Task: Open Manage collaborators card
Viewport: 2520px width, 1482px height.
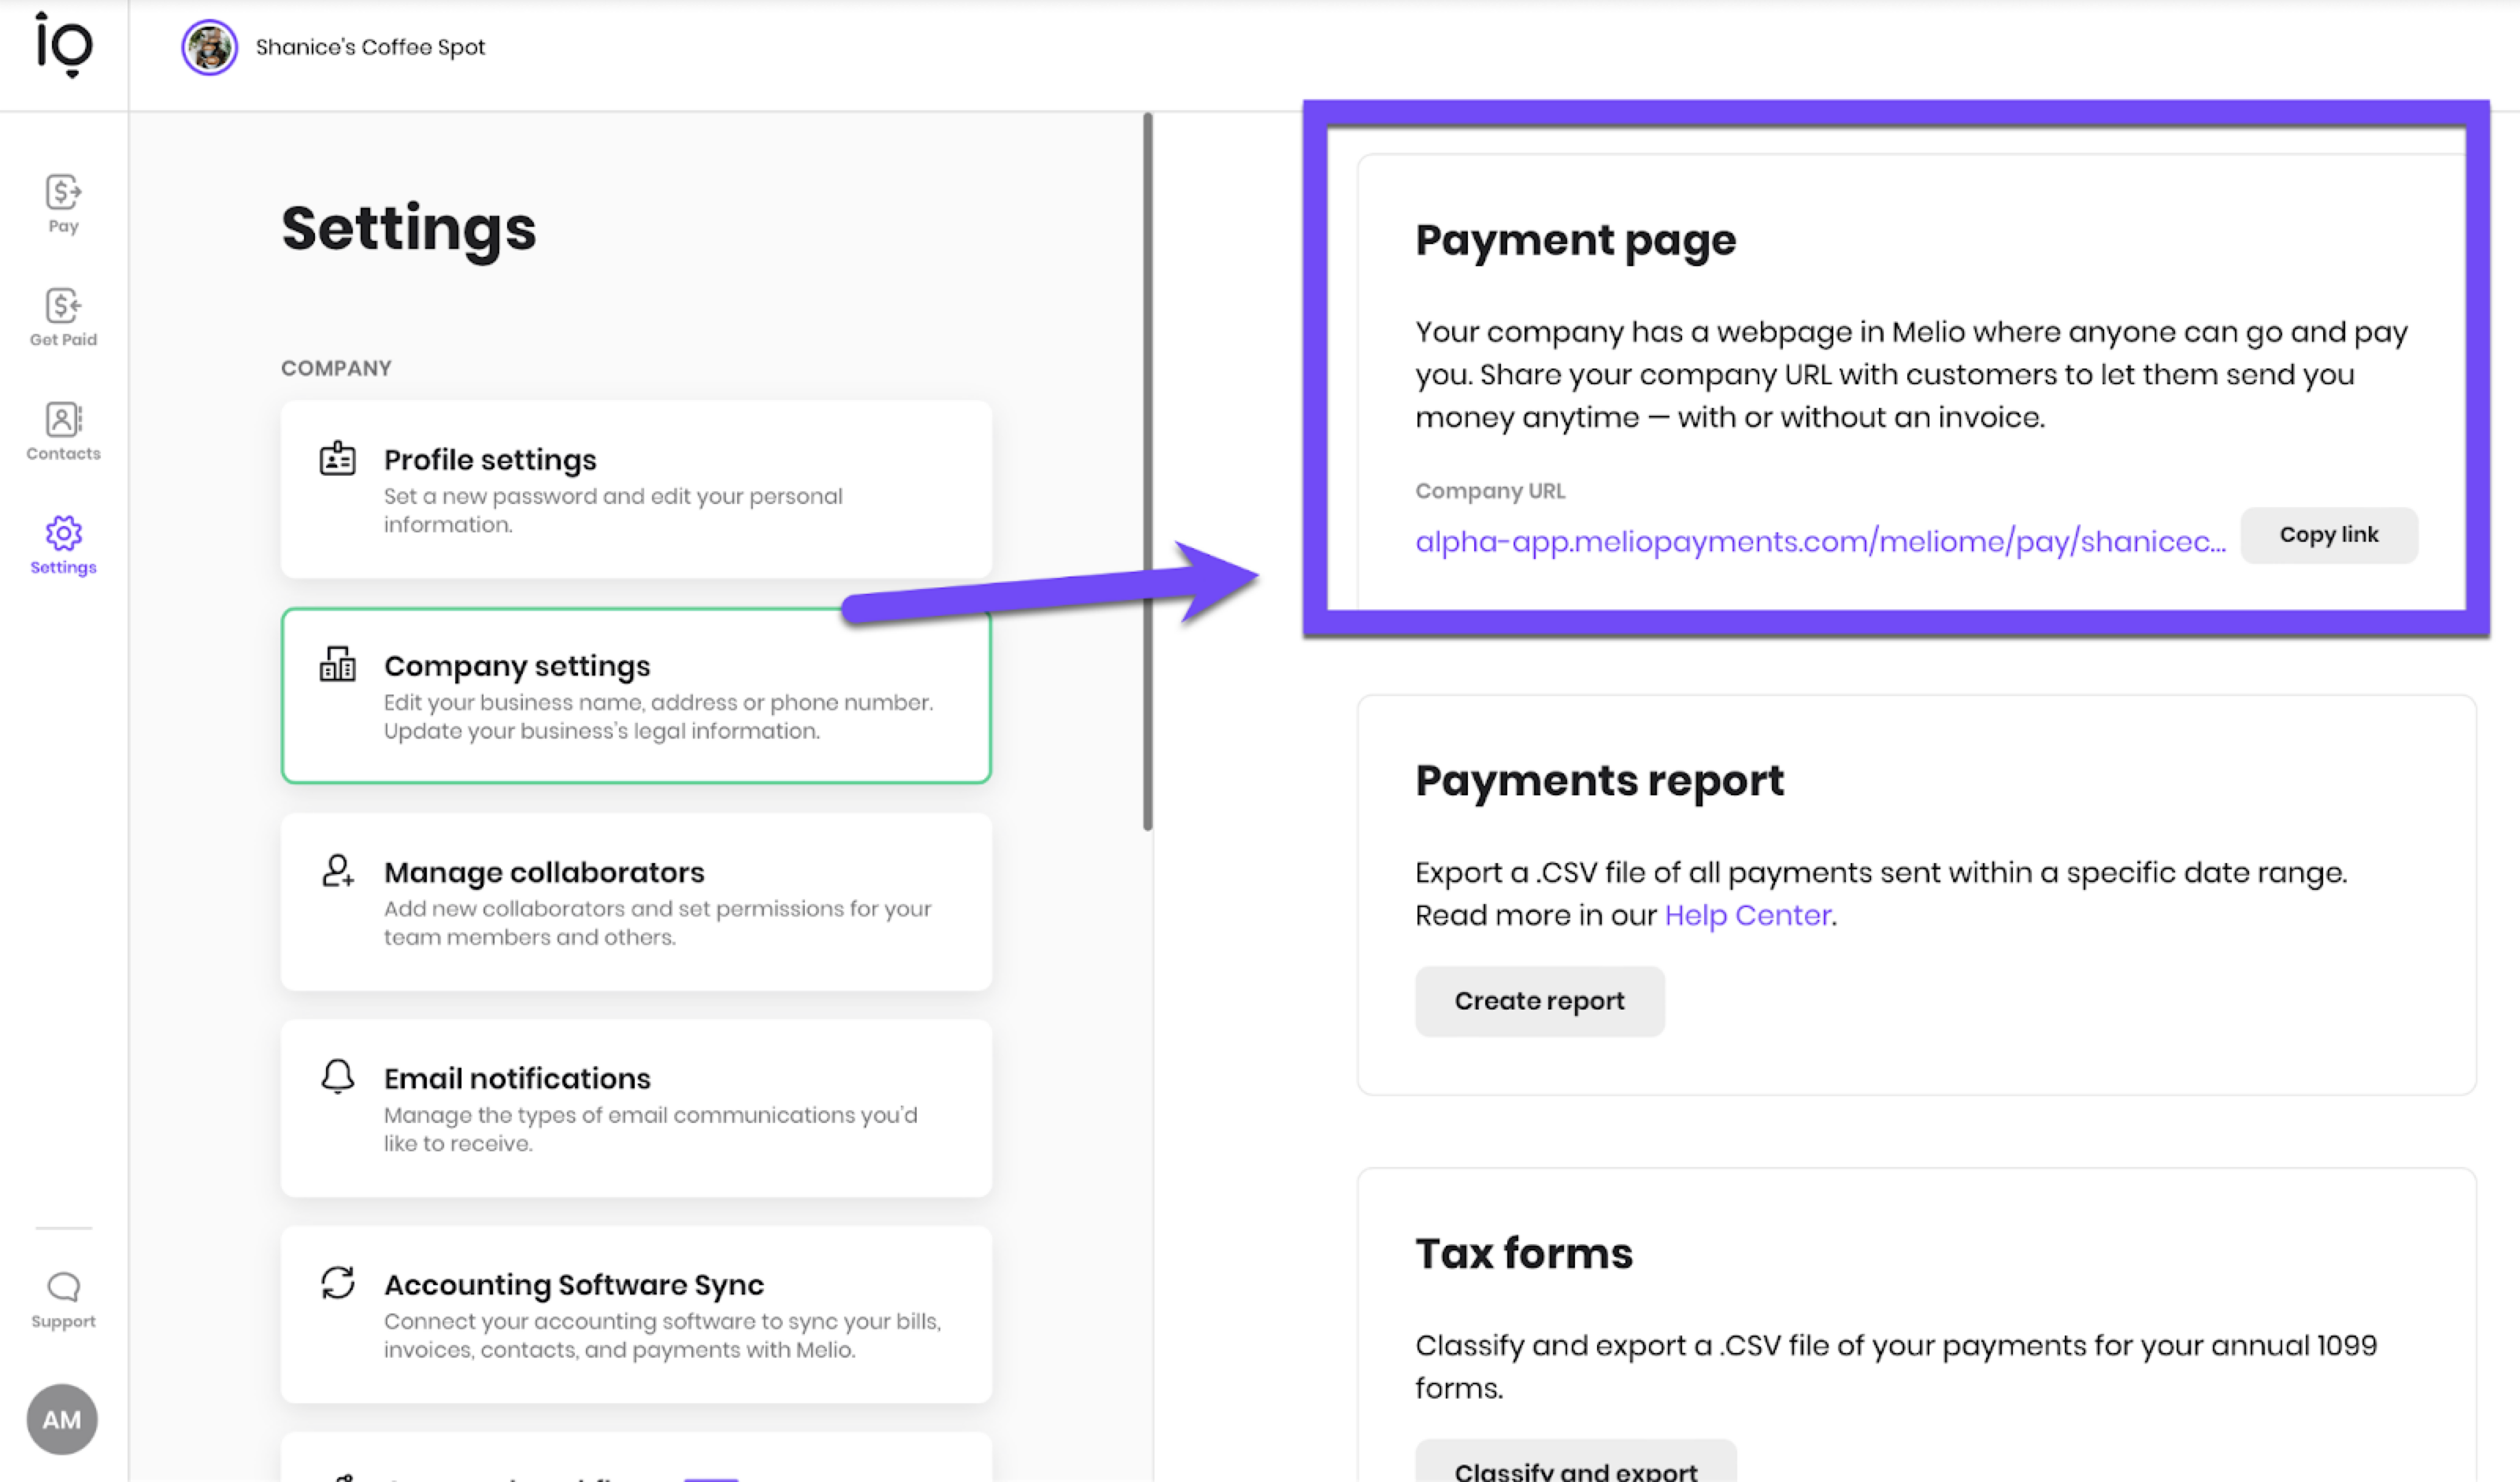Action: click(x=636, y=902)
